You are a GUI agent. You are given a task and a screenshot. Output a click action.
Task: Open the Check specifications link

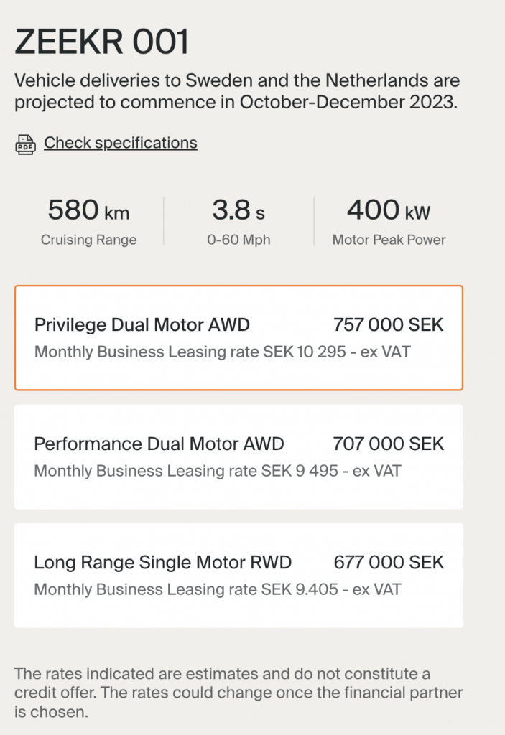121,143
